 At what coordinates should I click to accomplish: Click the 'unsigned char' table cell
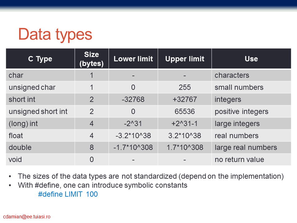tap(40, 87)
